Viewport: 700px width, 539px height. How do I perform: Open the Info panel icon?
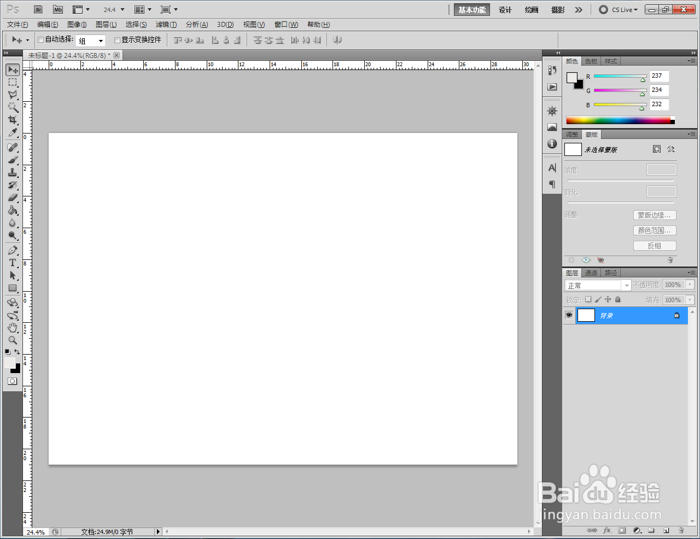[x=552, y=144]
